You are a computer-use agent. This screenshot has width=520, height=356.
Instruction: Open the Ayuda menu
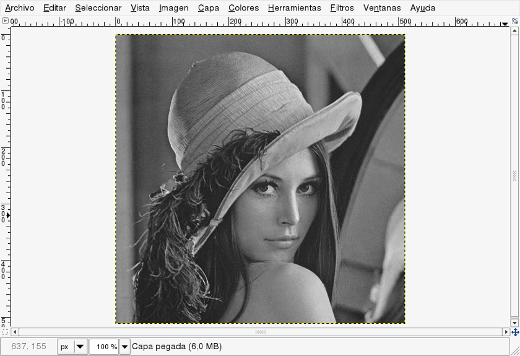(422, 7)
